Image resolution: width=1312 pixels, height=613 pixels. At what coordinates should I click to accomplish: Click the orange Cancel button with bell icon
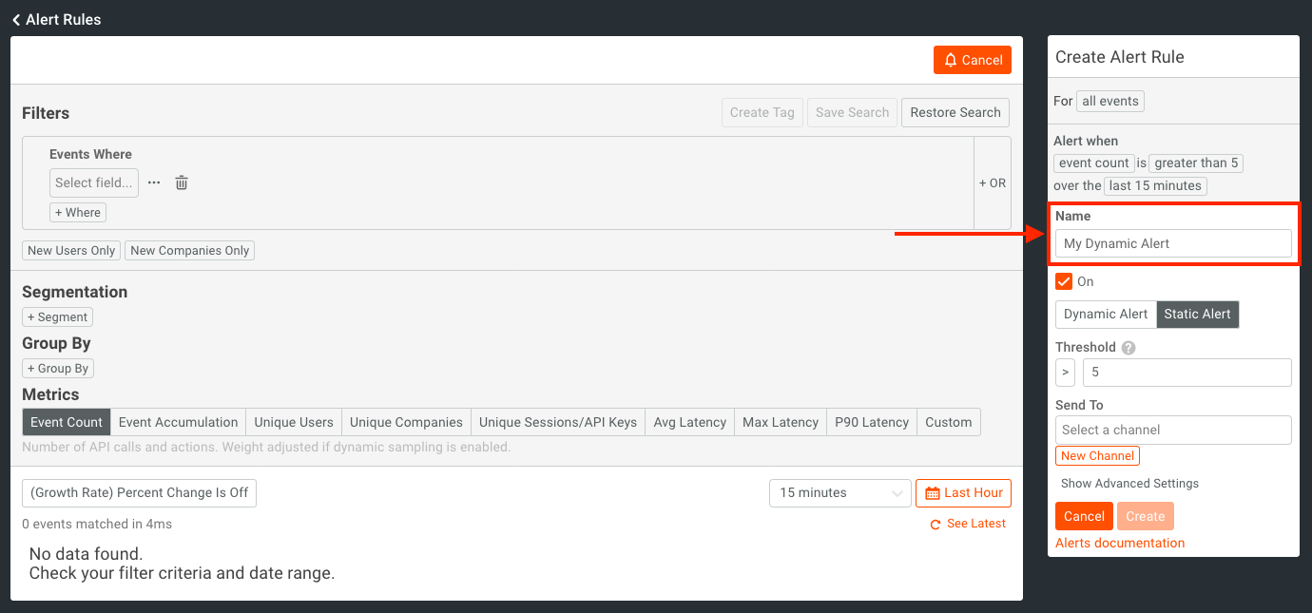972,60
